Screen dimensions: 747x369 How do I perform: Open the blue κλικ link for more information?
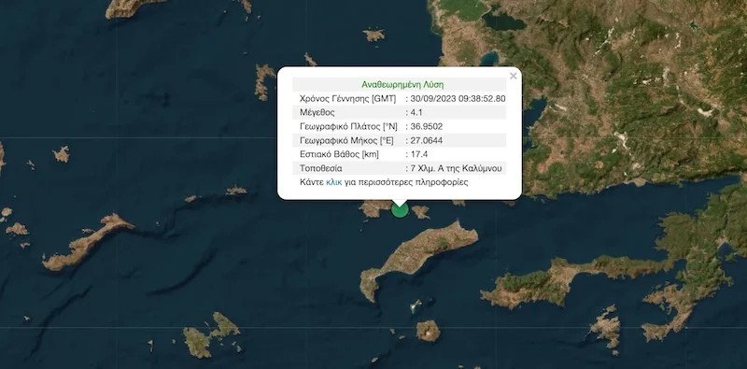pyautogui.click(x=334, y=182)
